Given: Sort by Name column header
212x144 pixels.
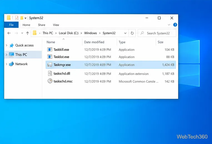Looking at the screenshot, I should click(x=51, y=42).
